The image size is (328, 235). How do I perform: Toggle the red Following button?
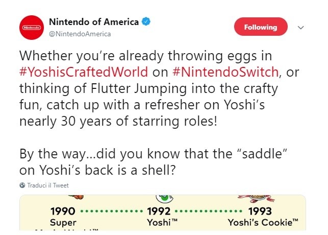[x=260, y=27]
